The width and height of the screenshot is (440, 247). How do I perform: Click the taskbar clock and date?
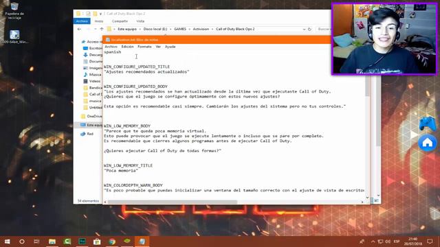tap(412, 242)
